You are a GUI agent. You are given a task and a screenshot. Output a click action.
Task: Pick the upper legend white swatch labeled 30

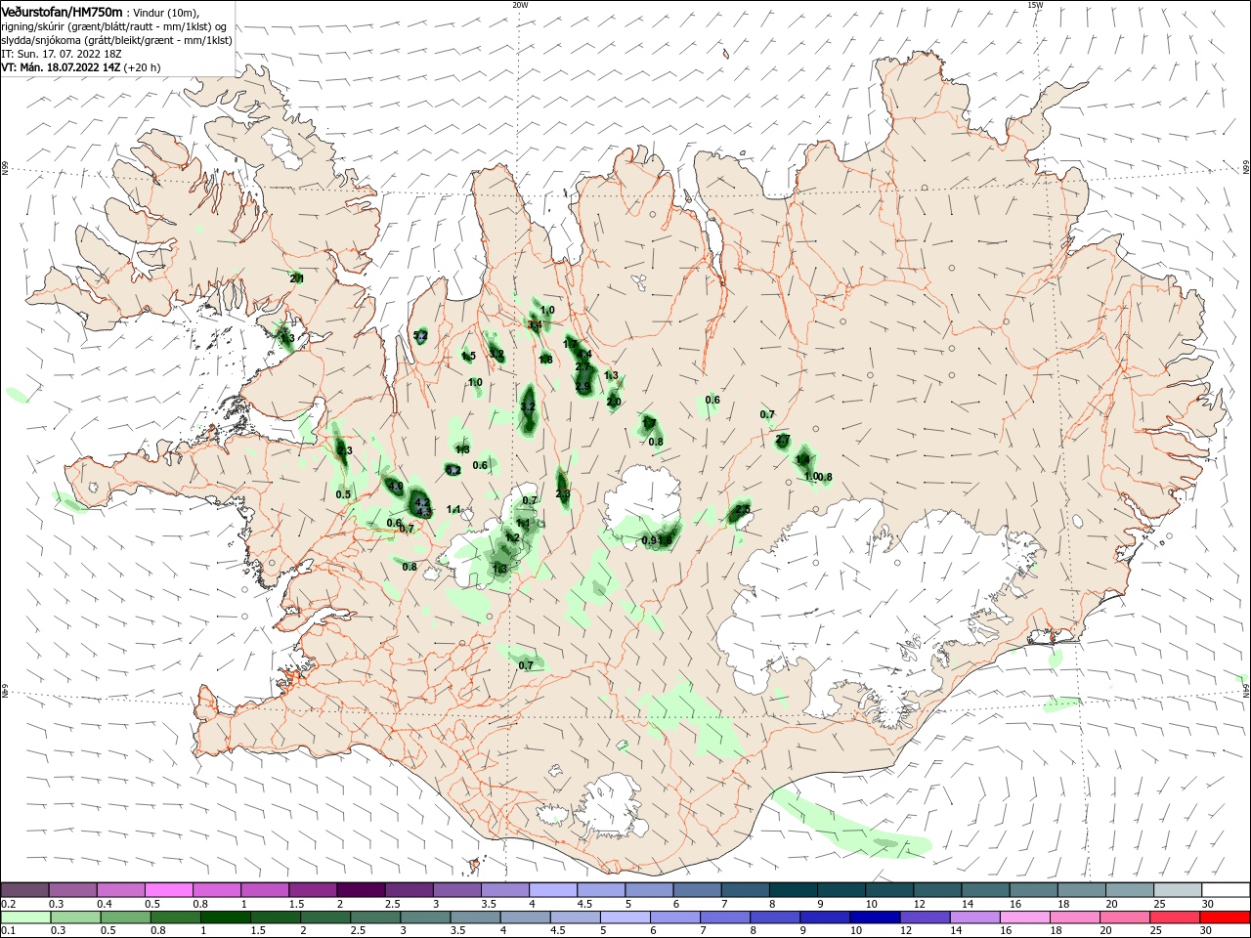pos(1226,889)
